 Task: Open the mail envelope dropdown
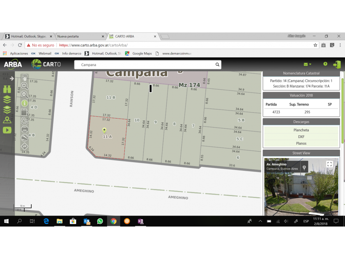[x=307, y=64]
